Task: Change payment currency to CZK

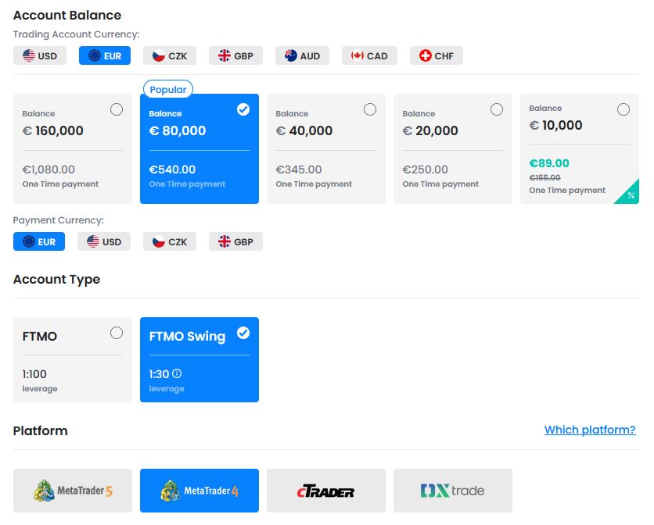Action: coord(170,241)
